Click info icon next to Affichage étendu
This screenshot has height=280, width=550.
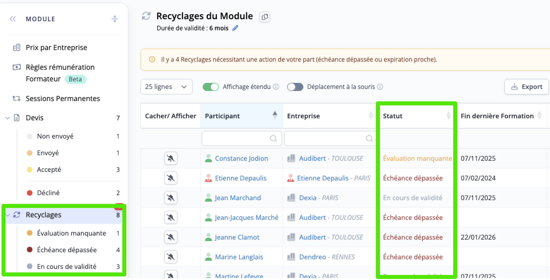pos(276,87)
